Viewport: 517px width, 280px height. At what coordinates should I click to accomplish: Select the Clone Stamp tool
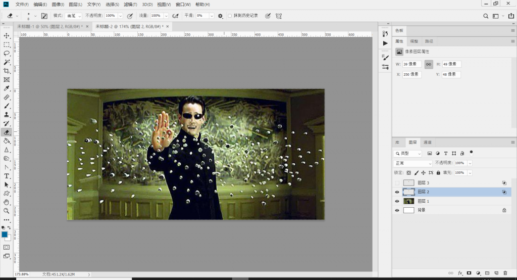[6, 115]
